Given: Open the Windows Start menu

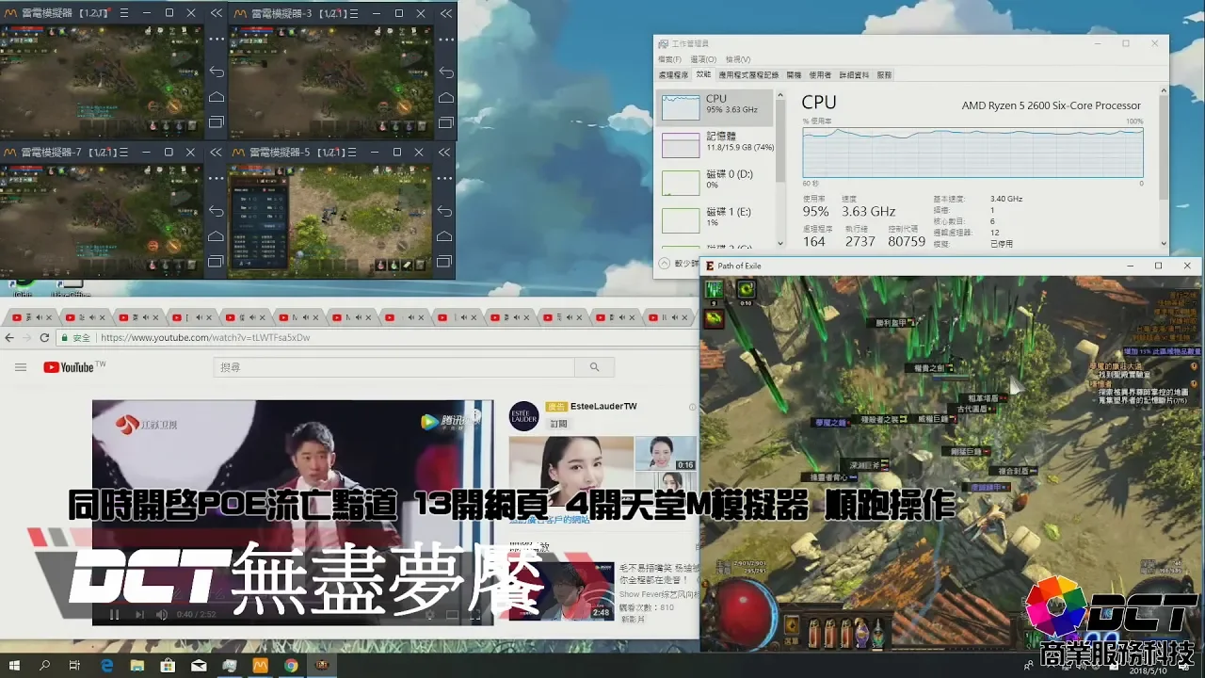Looking at the screenshot, I should [x=14, y=665].
